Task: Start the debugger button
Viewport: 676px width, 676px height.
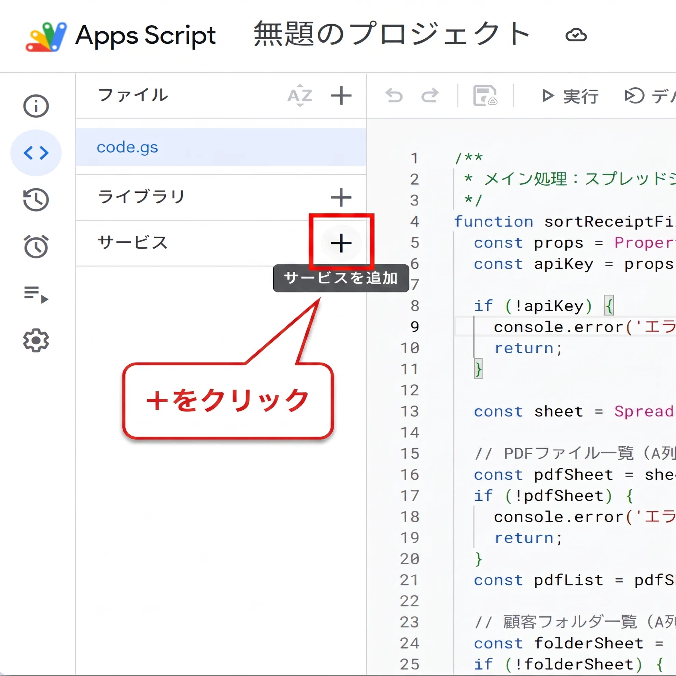Action: pos(650,96)
